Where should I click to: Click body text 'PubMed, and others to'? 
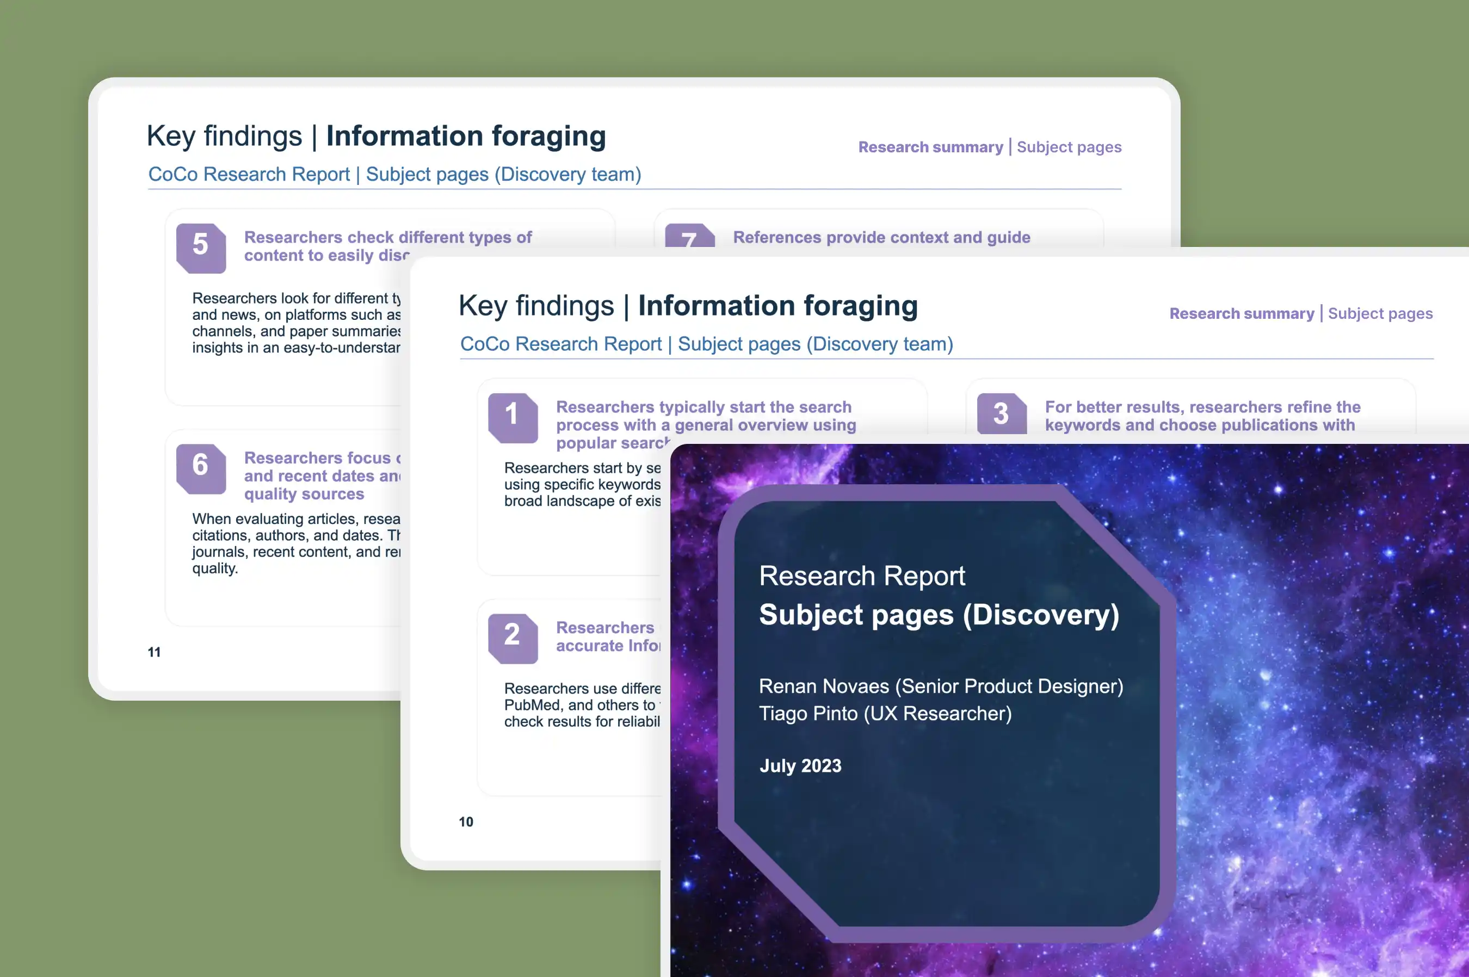tap(579, 704)
